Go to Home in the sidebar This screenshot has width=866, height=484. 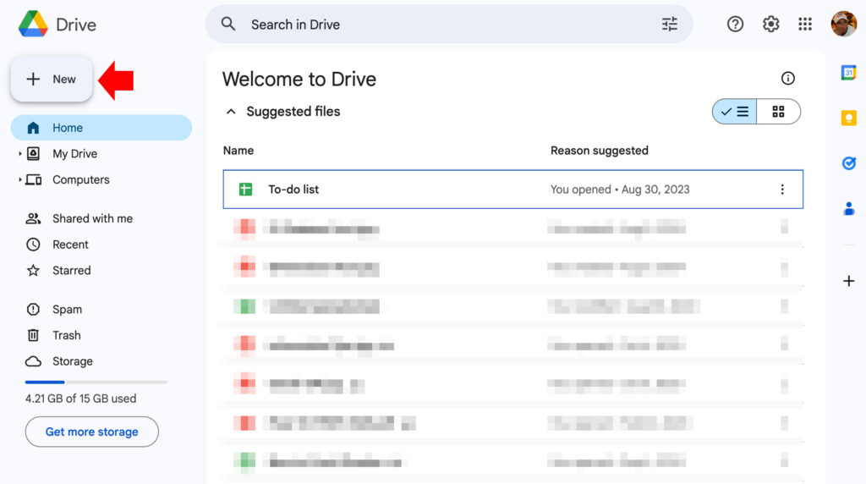[101, 128]
